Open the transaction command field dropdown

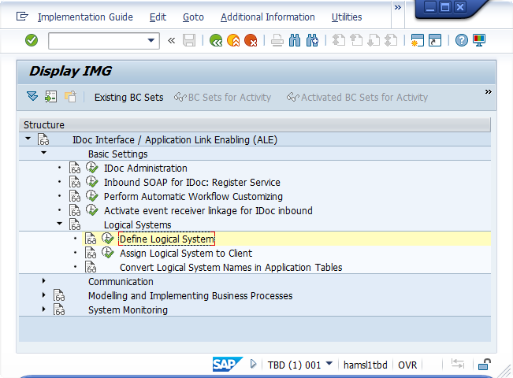pyautogui.click(x=152, y=40)
